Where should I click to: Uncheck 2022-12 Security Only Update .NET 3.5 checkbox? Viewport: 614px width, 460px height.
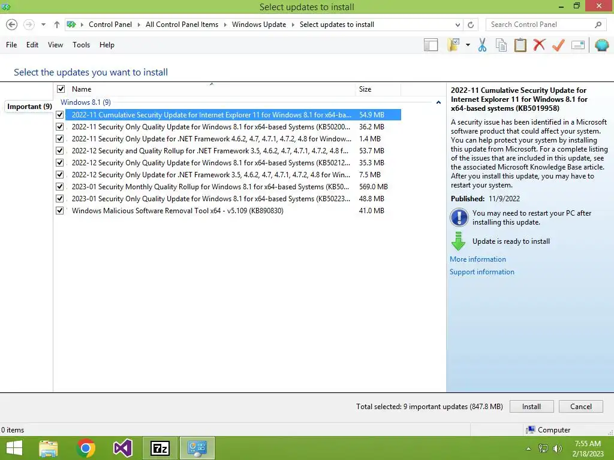(59, 174)
